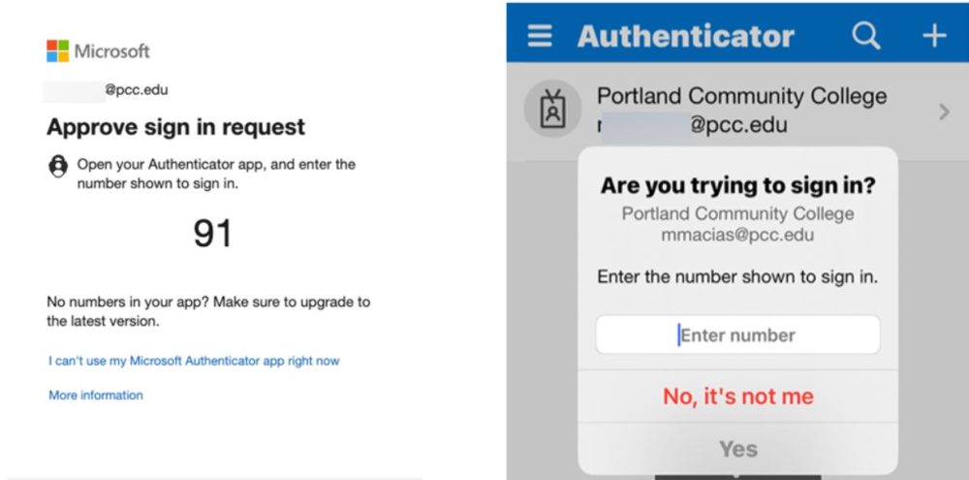Confirm the sign-in by pressing Yes
The height and width of the screenshot is (480, 969).
737,449
